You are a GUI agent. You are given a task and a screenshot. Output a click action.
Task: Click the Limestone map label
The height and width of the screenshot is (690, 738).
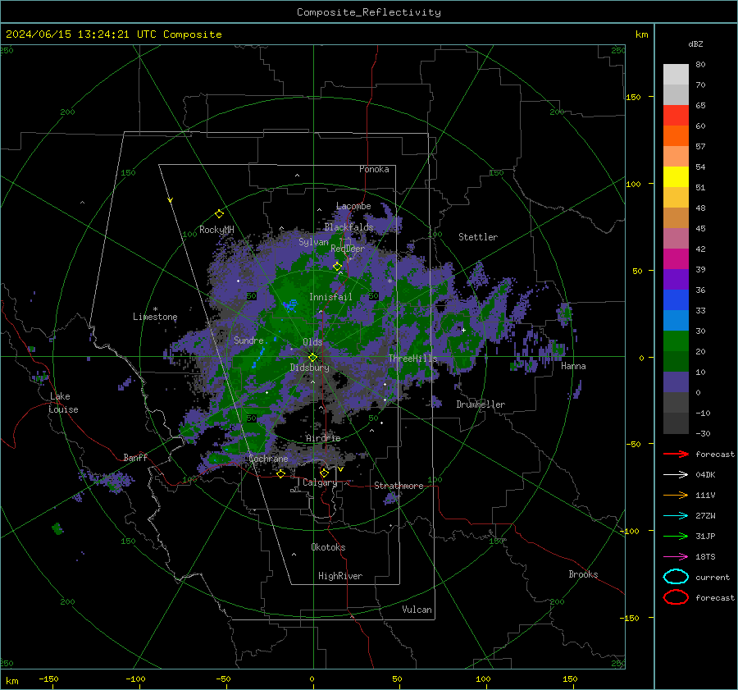tap(155, 317)
